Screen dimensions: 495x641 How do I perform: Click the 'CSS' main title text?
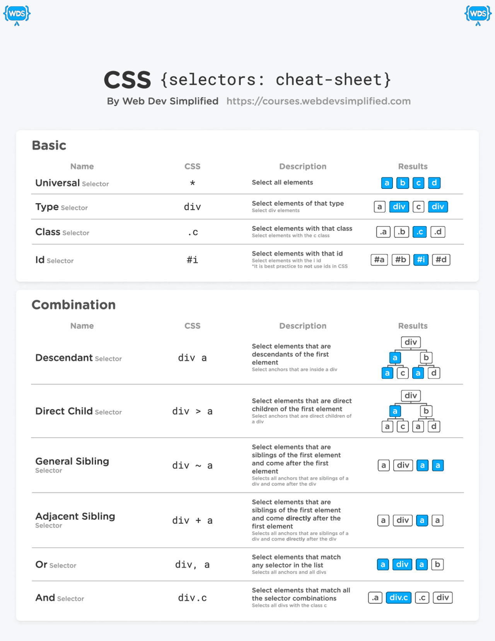point(127,80)
